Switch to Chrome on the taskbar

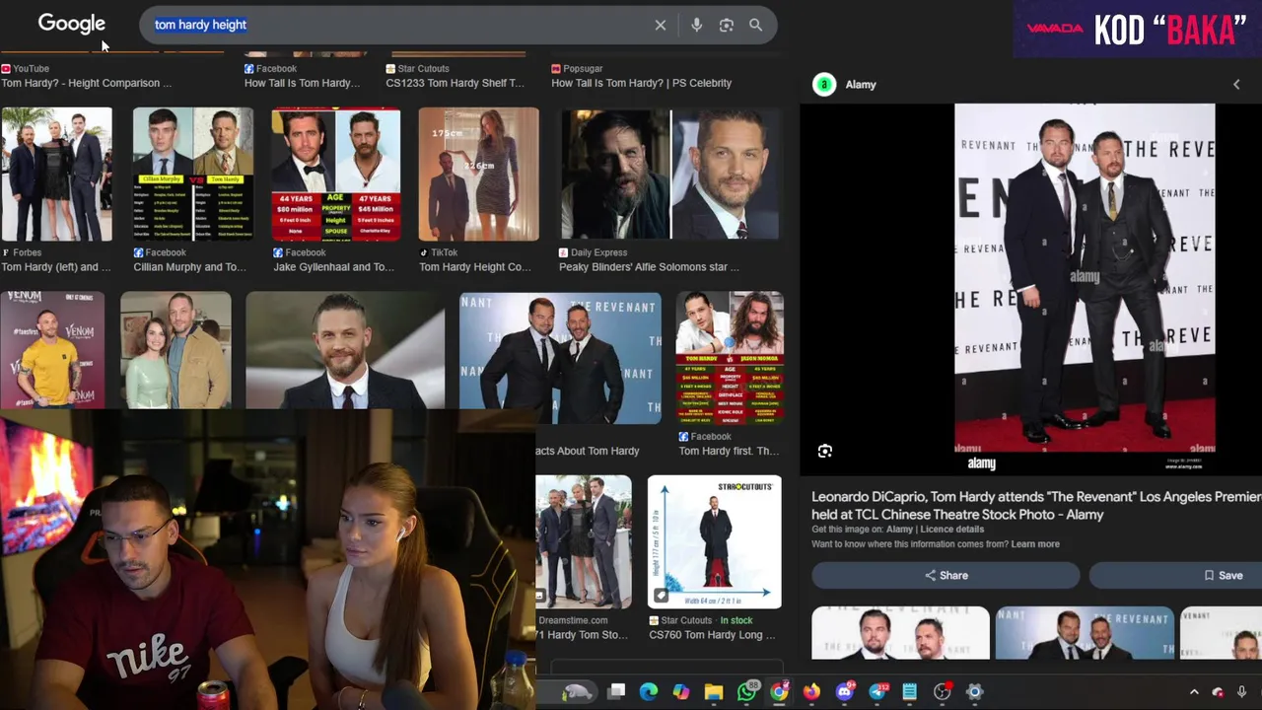780,692
